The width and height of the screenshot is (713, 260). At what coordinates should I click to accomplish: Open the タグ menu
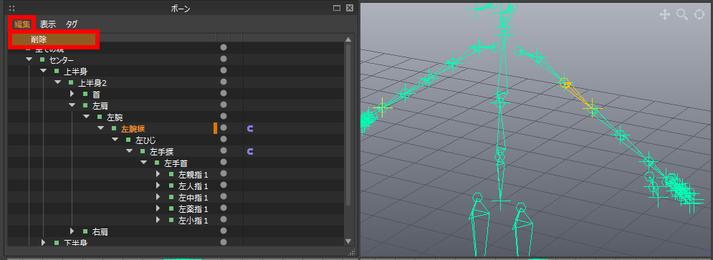click(72, 24)
